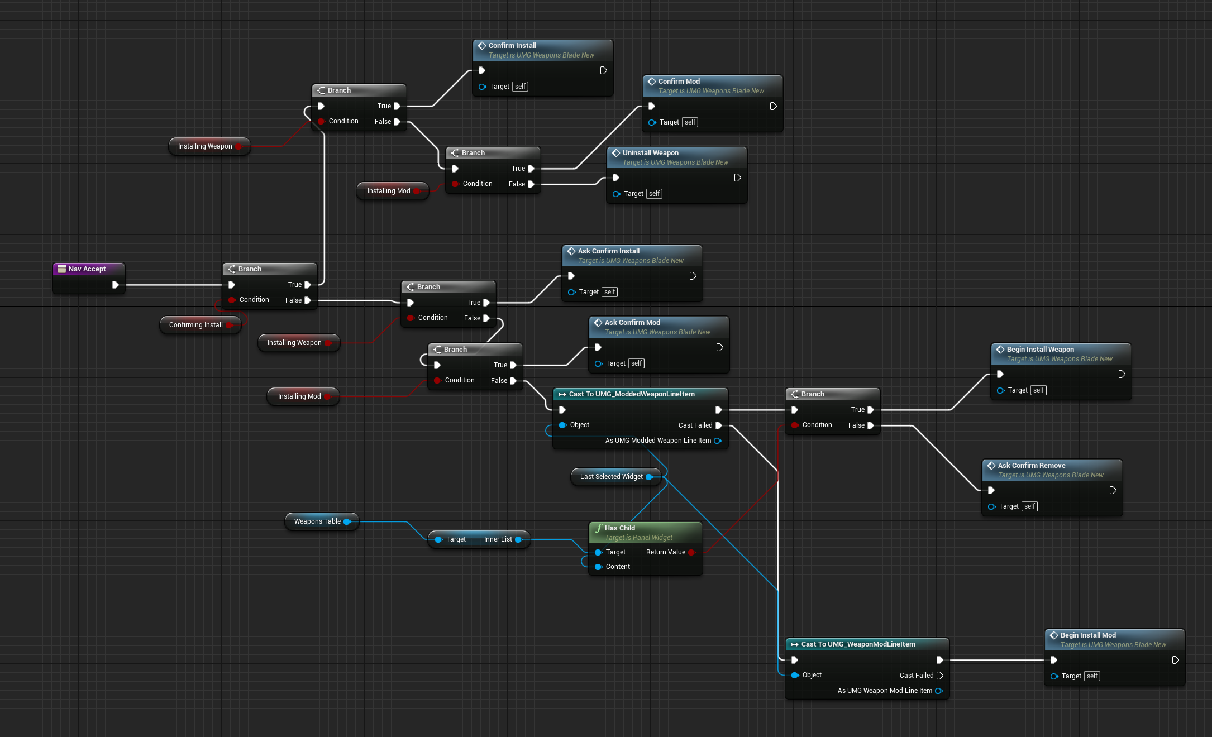This screenshot has width=1212, height=737.
Task: Click the self Target field on Begin Install Mod
Action: (x=1092, y=676)
